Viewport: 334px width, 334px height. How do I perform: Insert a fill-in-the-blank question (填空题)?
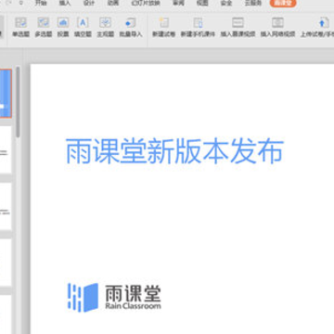(x=83, y=27)
